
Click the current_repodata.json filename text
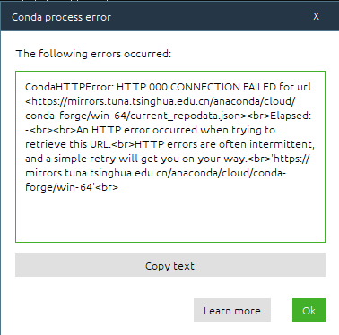(183, 116)
